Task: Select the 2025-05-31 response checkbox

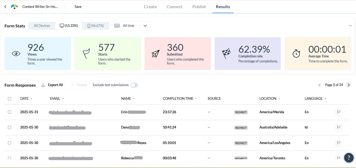Action: point(10,112)
